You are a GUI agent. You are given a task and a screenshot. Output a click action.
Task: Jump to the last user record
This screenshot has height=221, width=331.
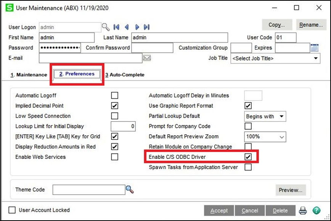(147, 27)
